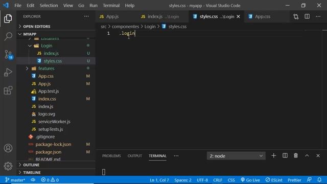Select the Terminal panel tab
This screenshot has height=184, width=327.
pyautogui.click(x=157, y=156)
